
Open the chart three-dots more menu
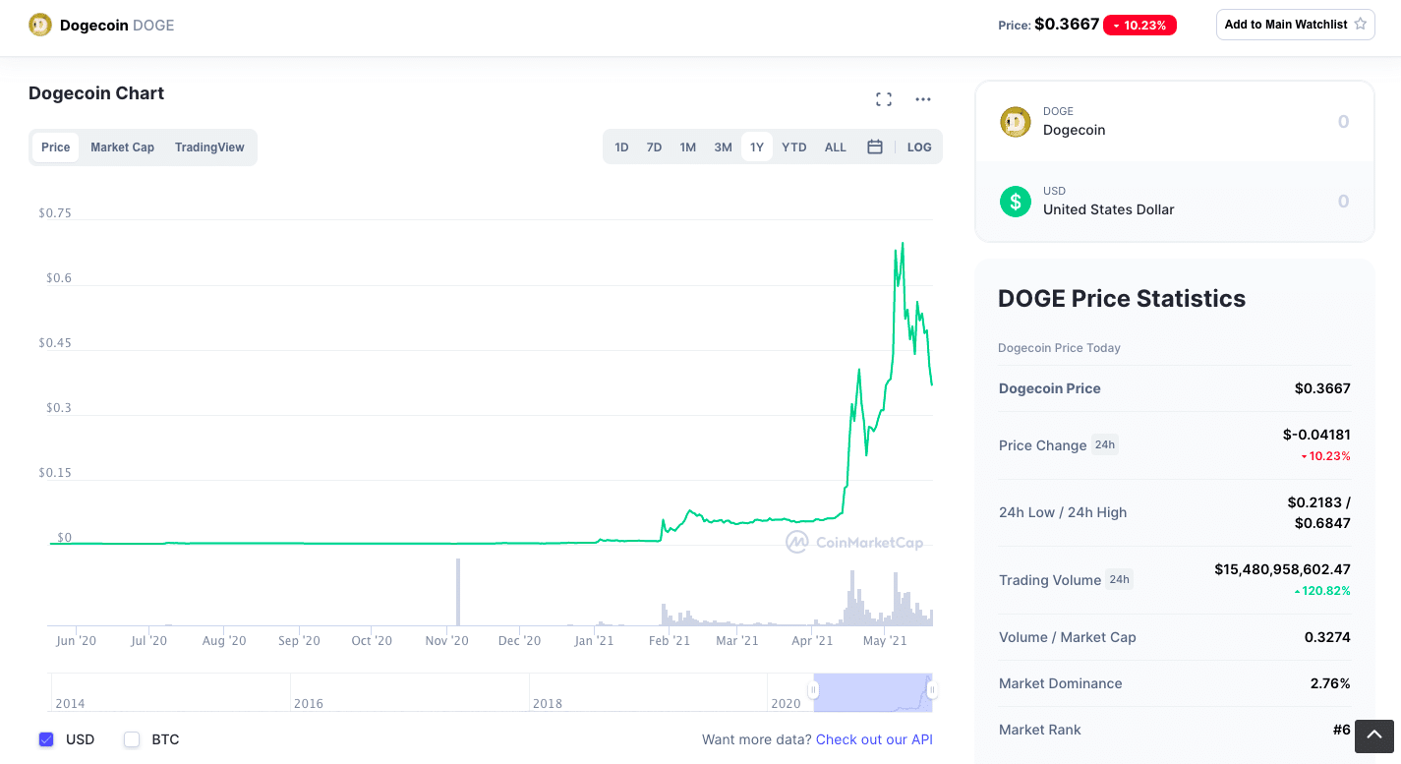[x=923, y=99]
